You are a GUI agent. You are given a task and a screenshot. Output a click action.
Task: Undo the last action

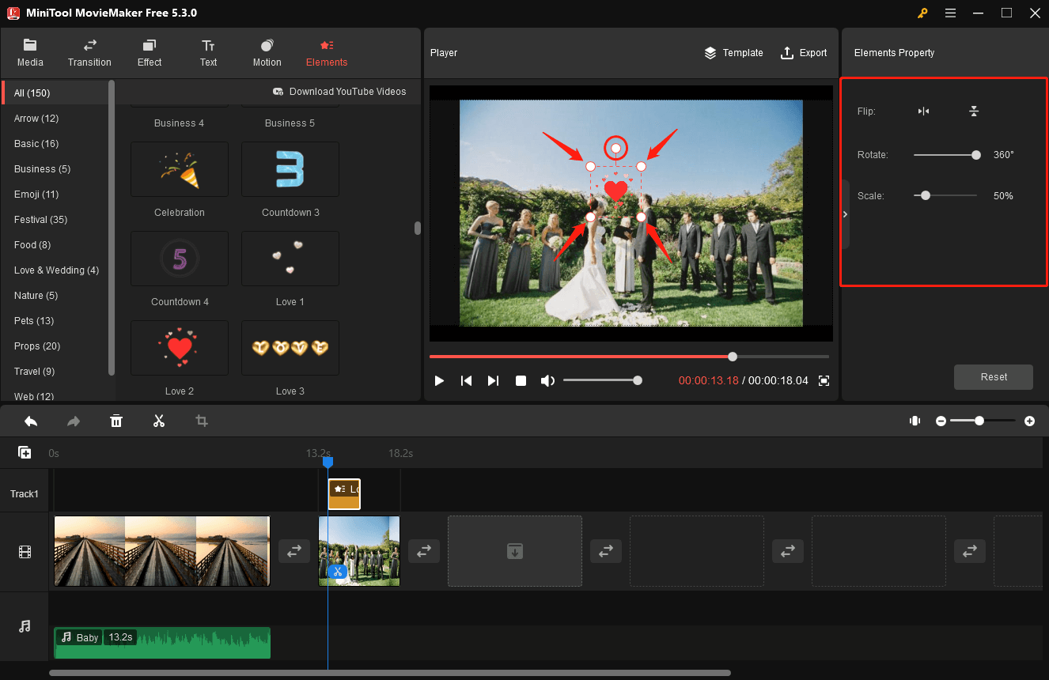[x=31, y=421]
